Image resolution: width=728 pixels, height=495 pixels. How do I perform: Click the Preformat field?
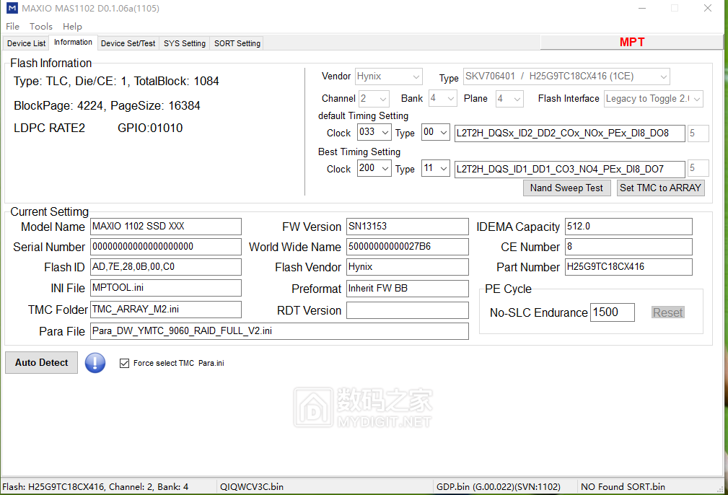[407, 289]
